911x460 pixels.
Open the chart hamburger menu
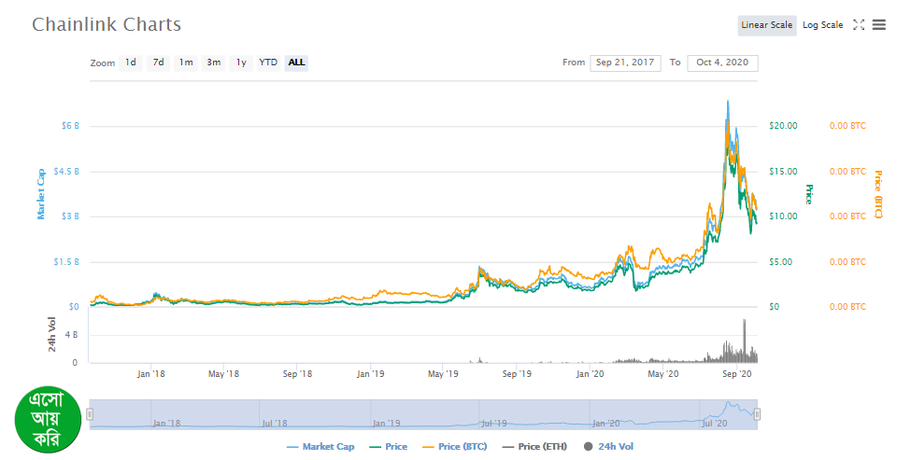point(878,25)
